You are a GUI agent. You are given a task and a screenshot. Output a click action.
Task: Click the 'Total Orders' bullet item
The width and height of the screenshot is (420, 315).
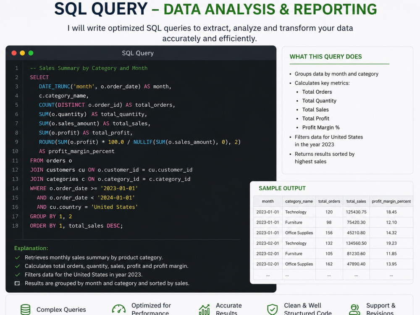(317, 92)
